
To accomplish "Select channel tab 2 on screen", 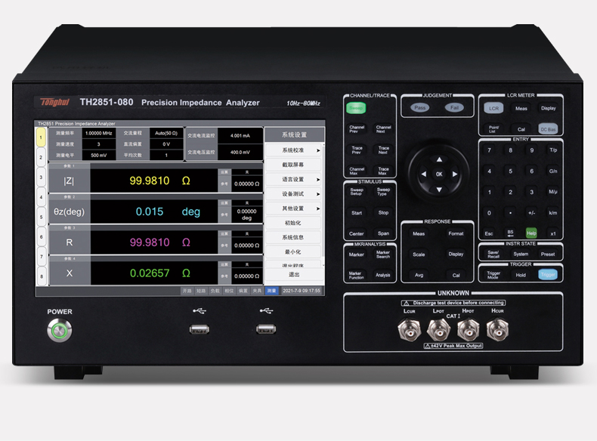I will [x=41, y=157].
